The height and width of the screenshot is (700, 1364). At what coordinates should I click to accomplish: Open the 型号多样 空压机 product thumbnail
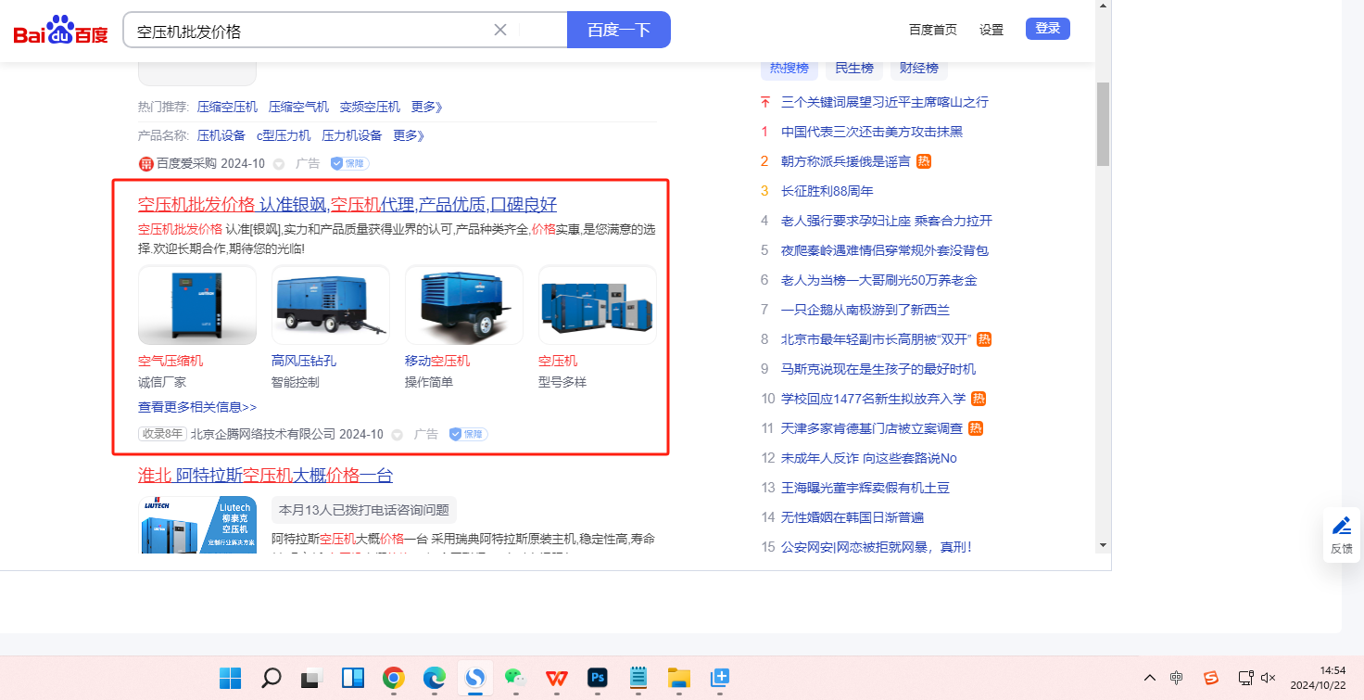click(598, 305)
